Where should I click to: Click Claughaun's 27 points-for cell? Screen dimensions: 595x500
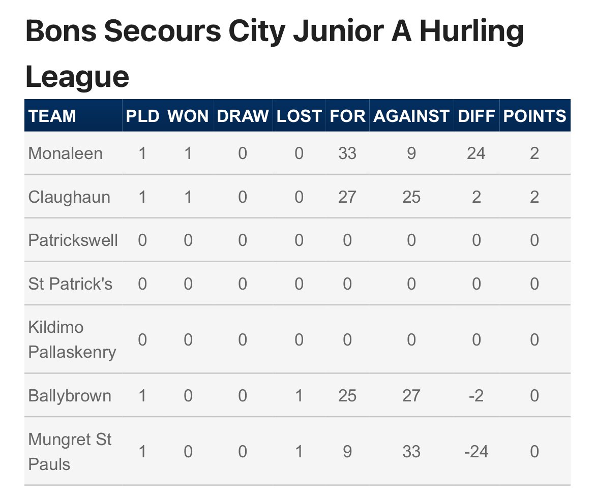[x=347, y=197]
